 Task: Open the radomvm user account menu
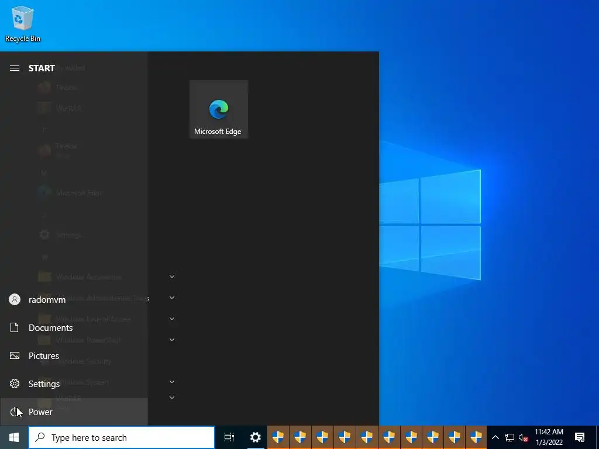74,300
